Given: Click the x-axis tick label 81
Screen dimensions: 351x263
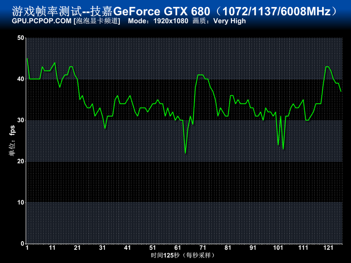Looking at the screenshot, I should tap(228, 248).
